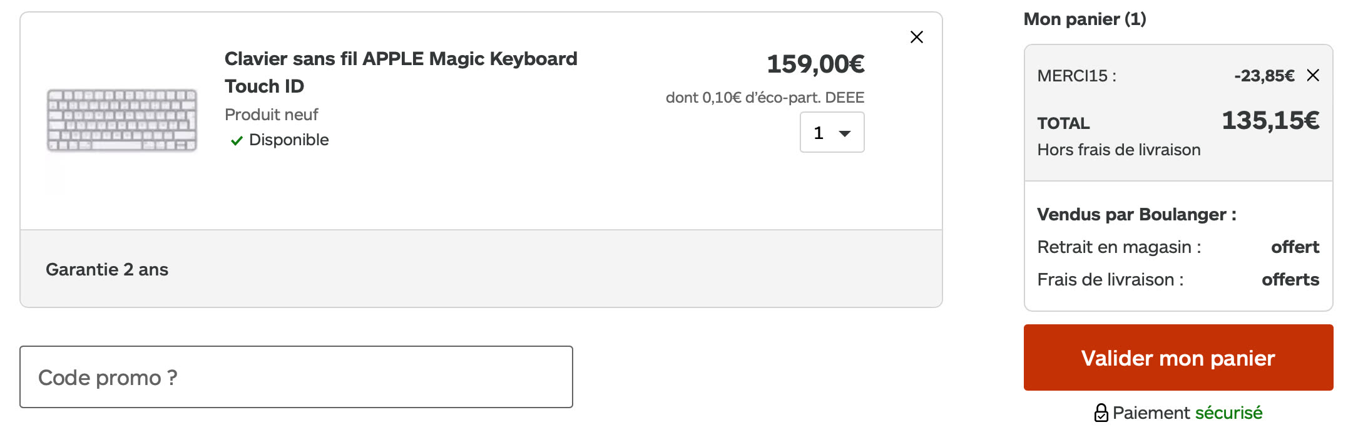Click the green sécurisé text
Screen dimensions: 1358x442
pyautogui.click(x=1228, y=413)
